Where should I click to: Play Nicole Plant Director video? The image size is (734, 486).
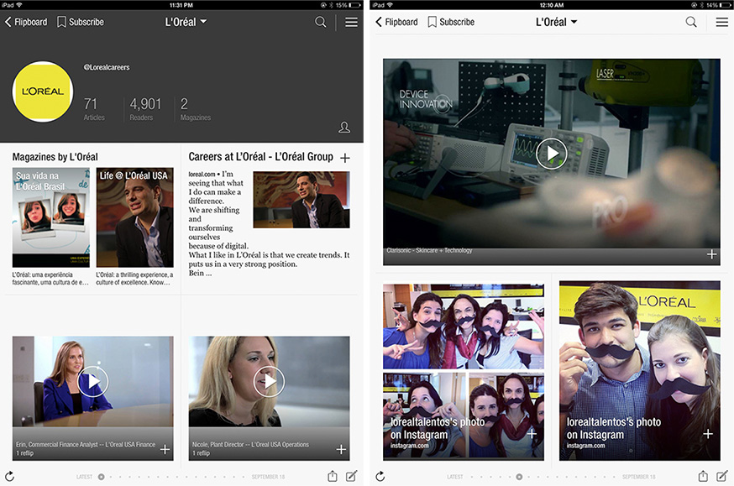pos(269,382)
